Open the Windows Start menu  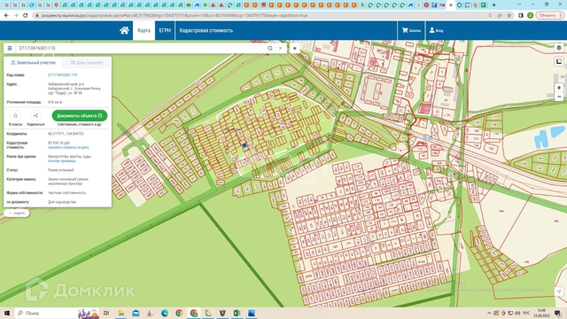(x=7, y=313)
